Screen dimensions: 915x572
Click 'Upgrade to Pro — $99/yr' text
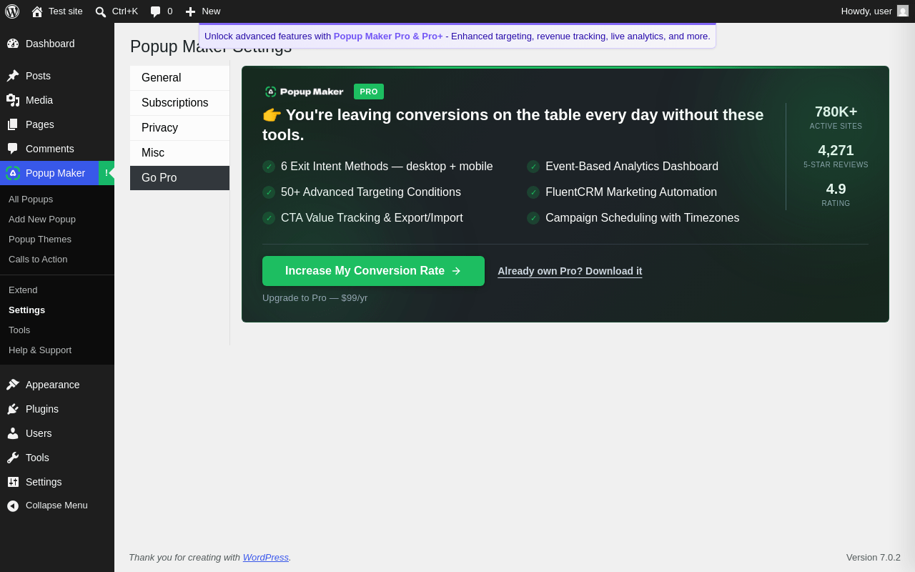pos(315,298)
